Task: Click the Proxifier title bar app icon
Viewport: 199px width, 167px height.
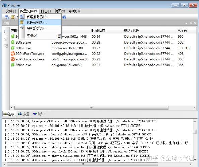Action: 4,5
